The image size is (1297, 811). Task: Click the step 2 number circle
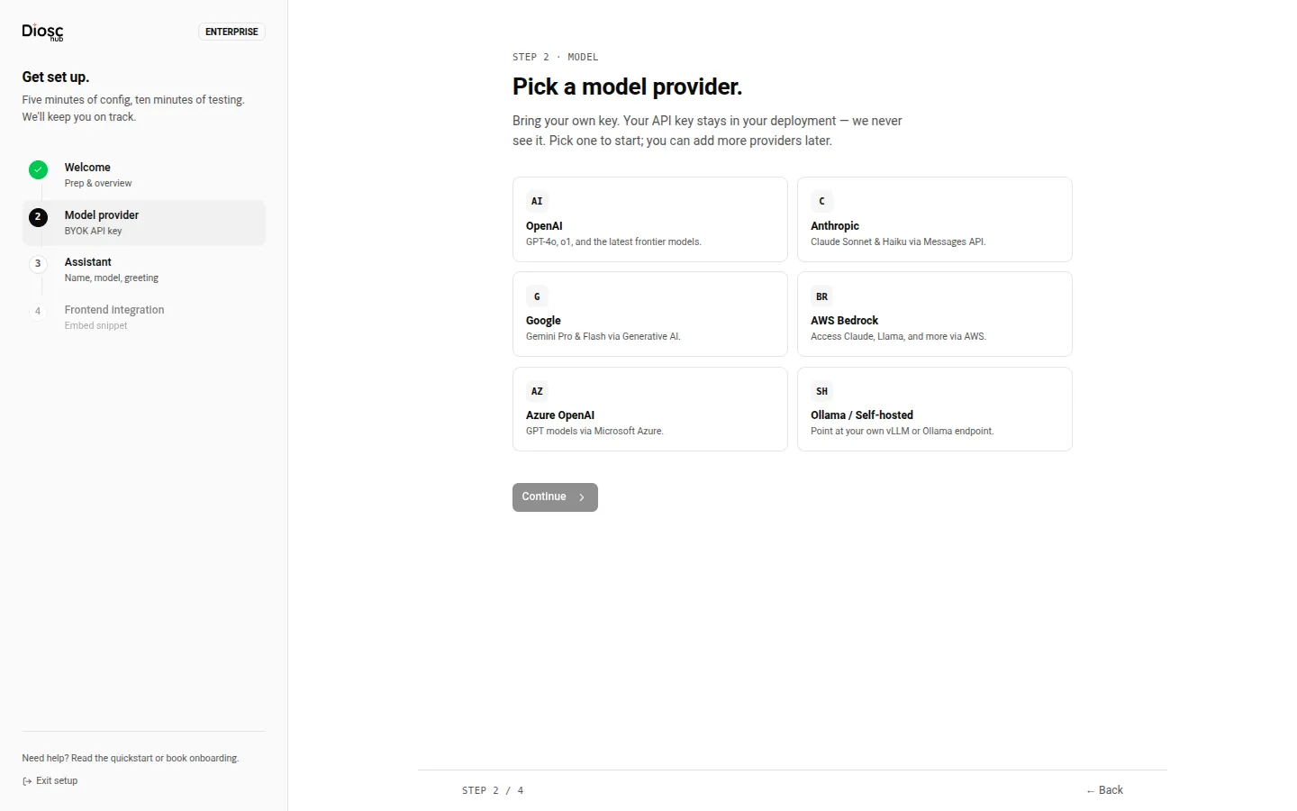(x=38, y=217)
